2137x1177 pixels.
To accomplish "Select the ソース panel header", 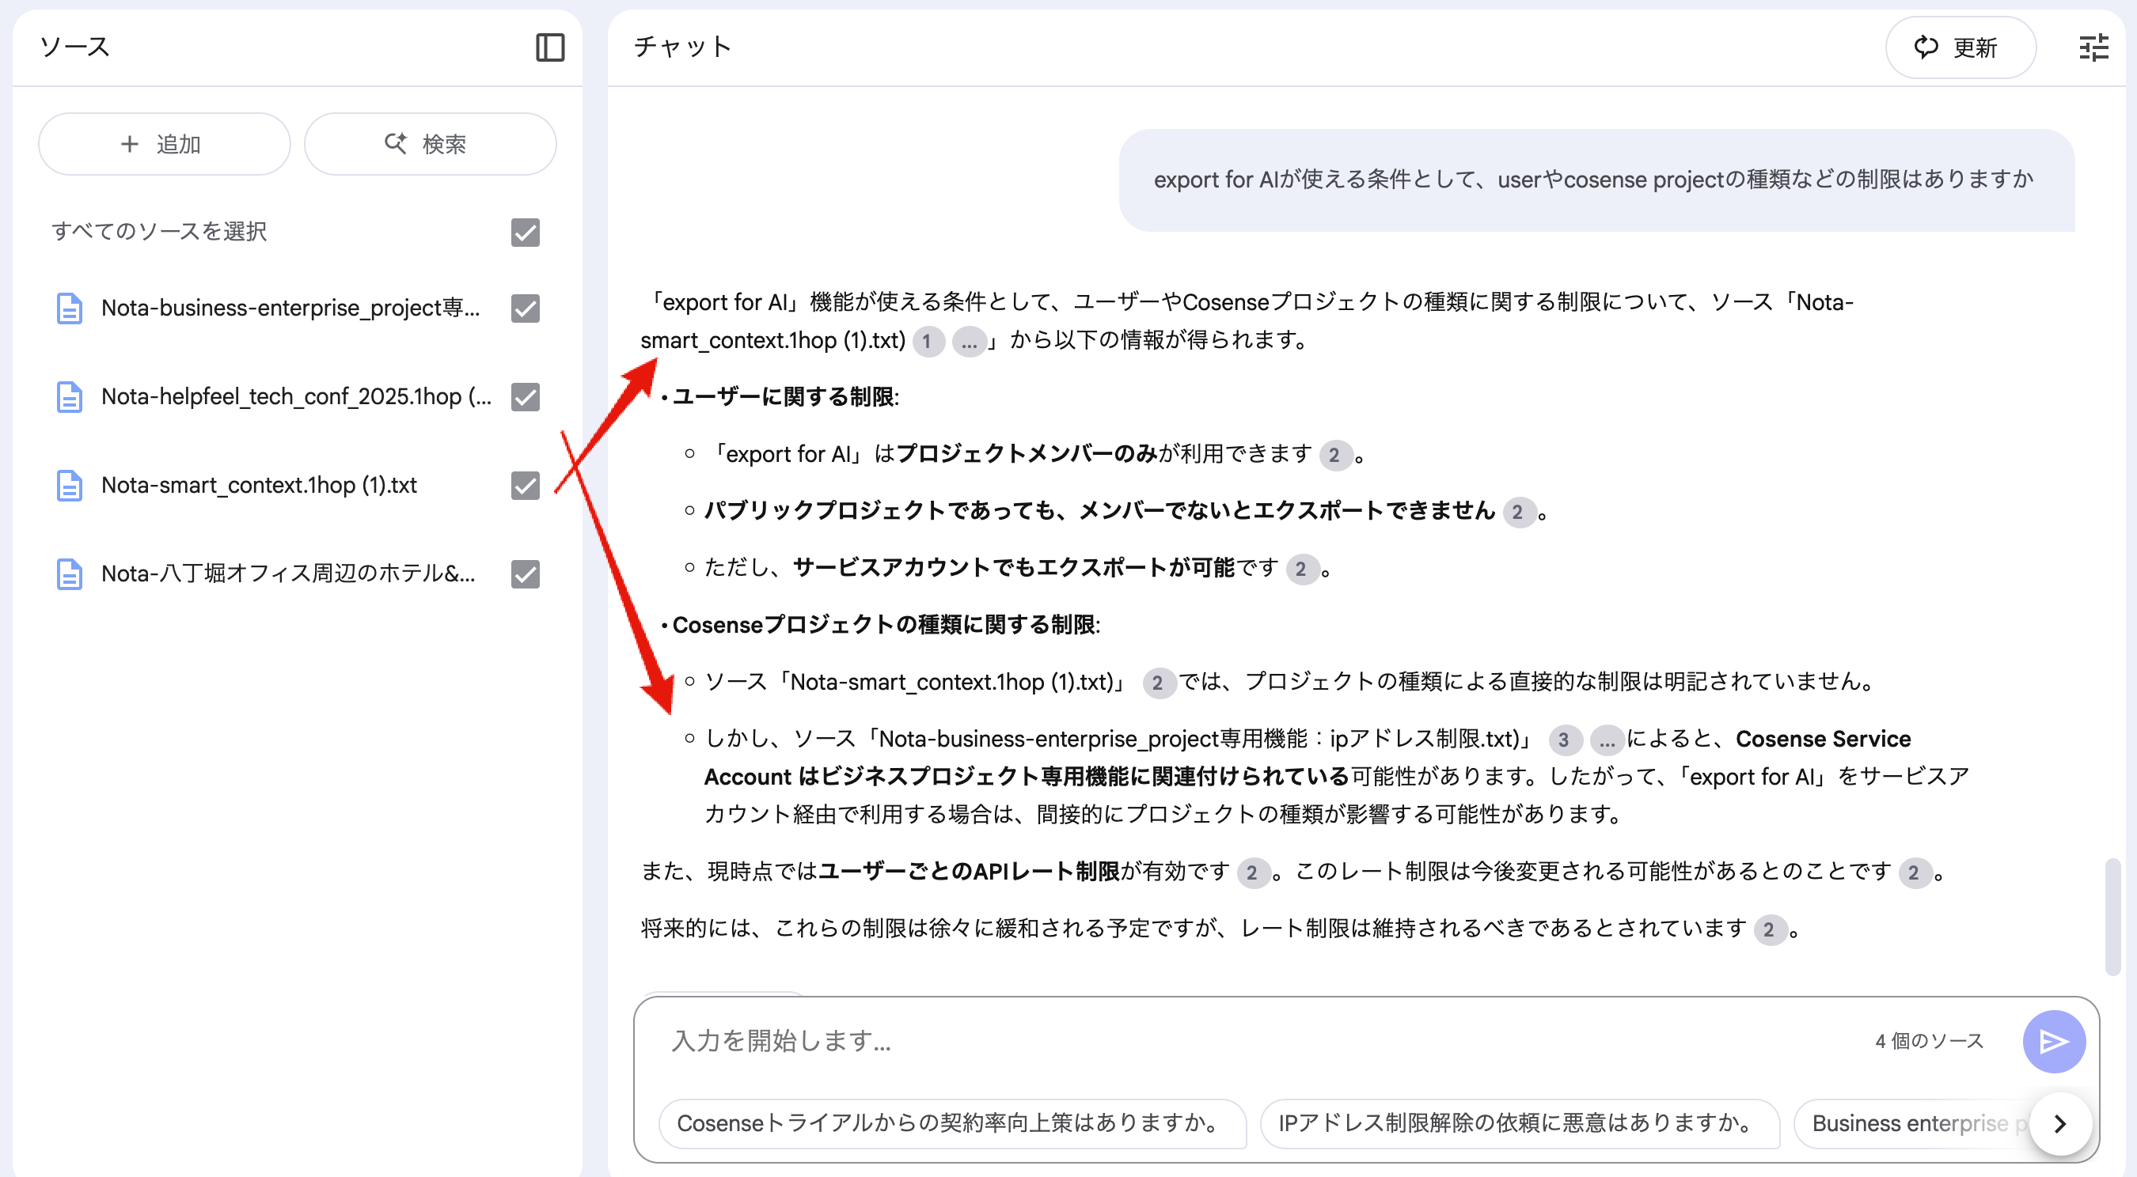I will 74,47.
